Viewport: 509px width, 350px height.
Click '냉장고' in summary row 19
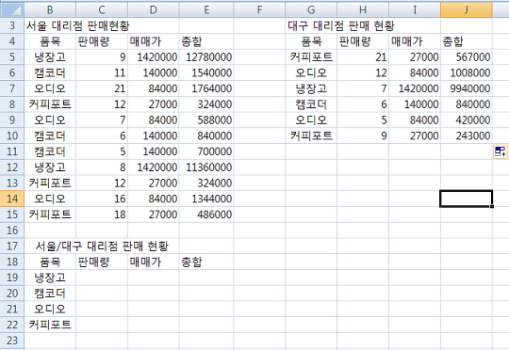tap(50, 278)
